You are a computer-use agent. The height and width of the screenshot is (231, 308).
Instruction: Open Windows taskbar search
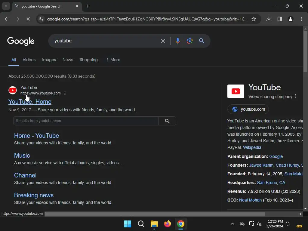[x=141, y=224]
